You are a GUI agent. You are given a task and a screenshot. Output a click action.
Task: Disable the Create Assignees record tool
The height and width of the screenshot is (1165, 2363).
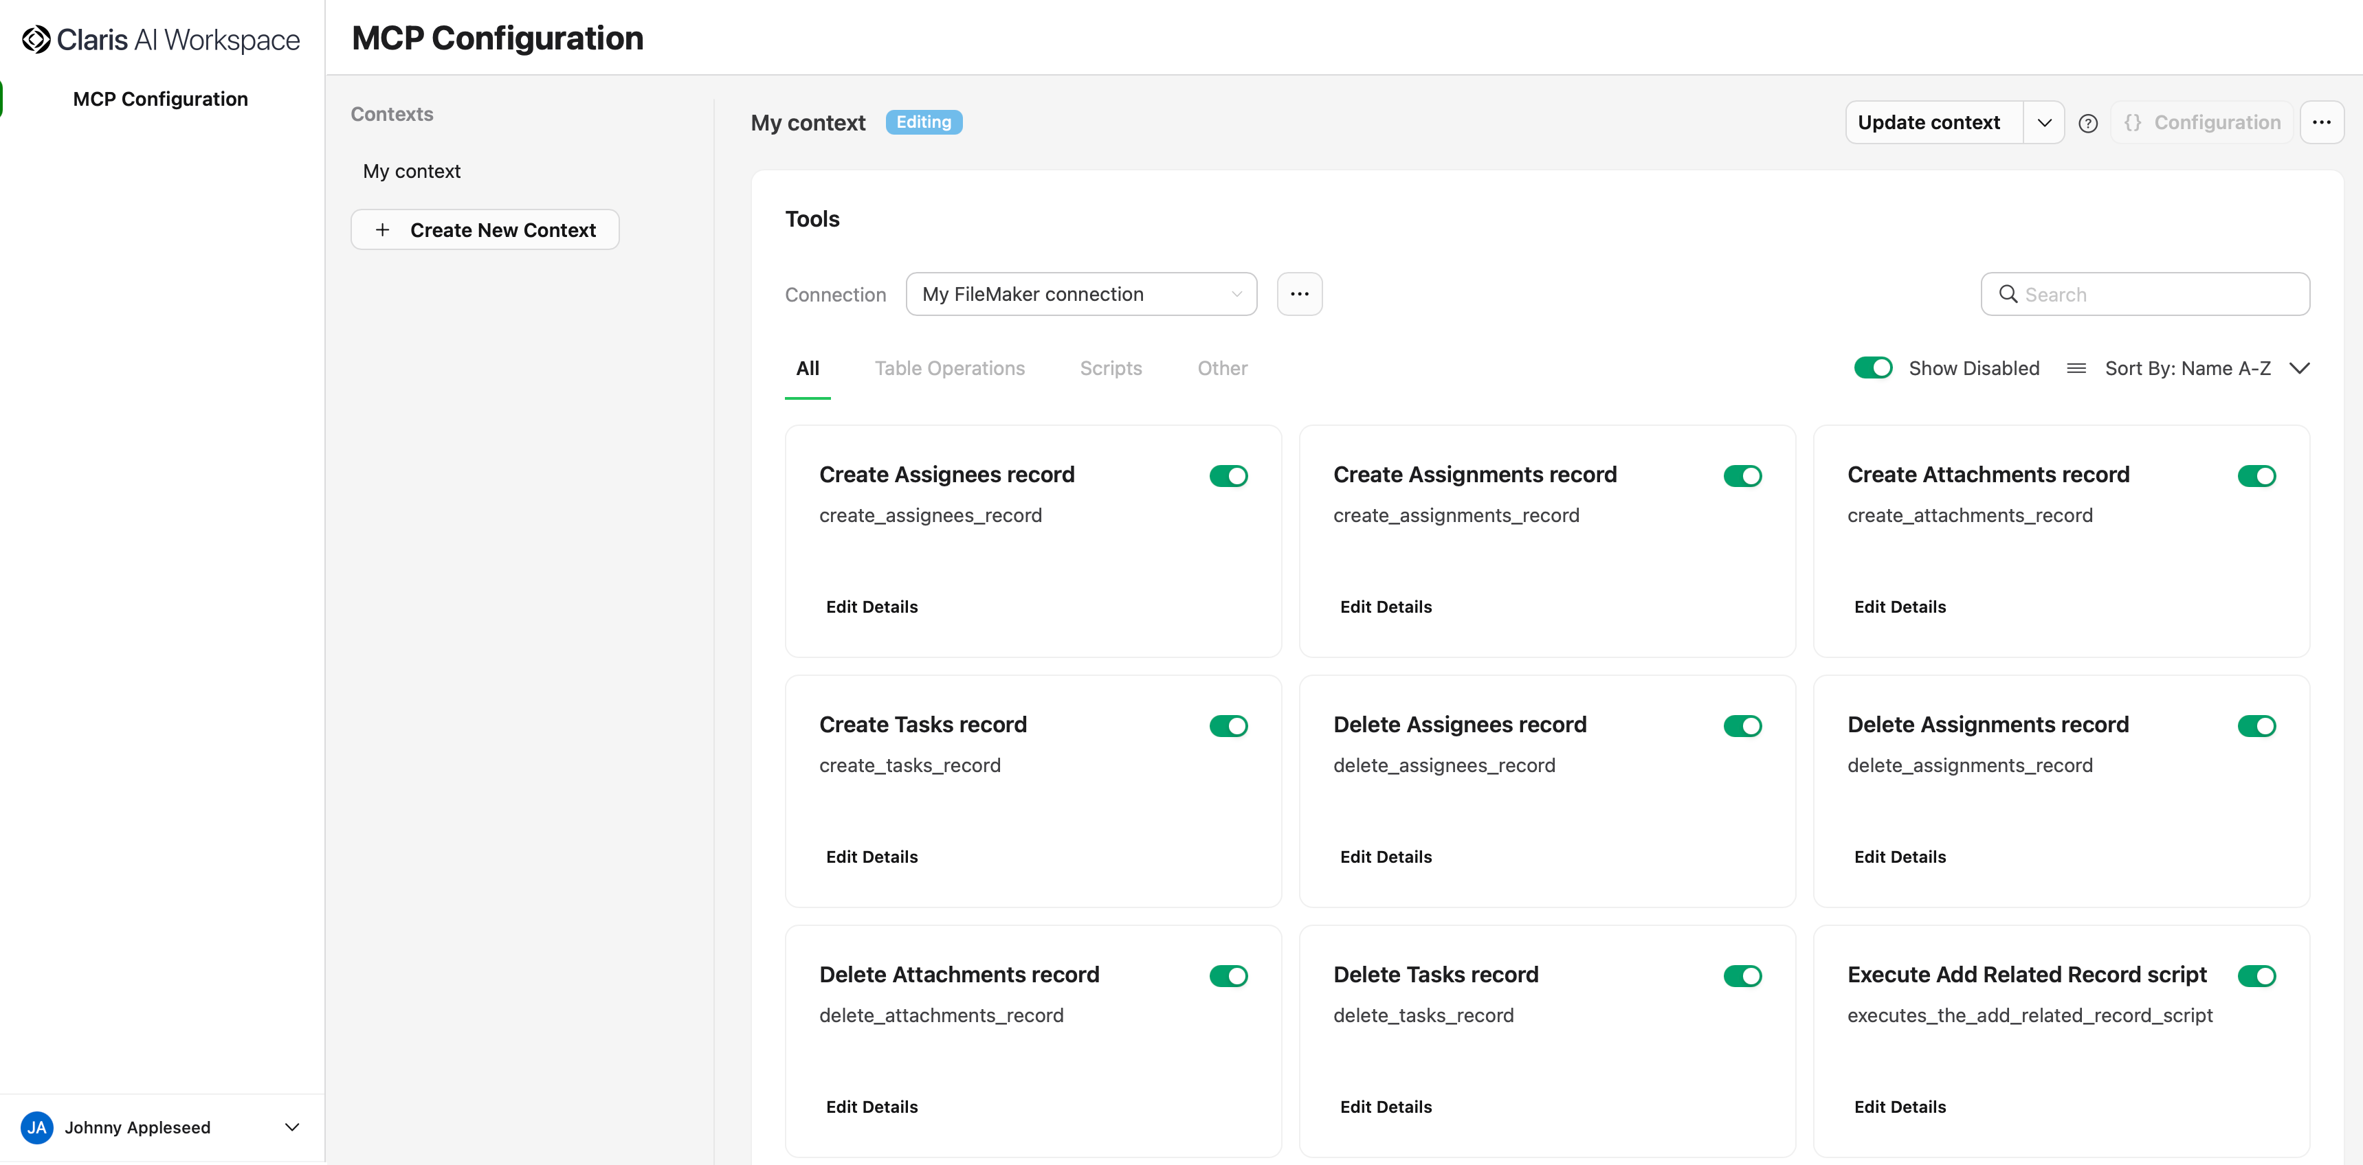tap(1228, 476)
